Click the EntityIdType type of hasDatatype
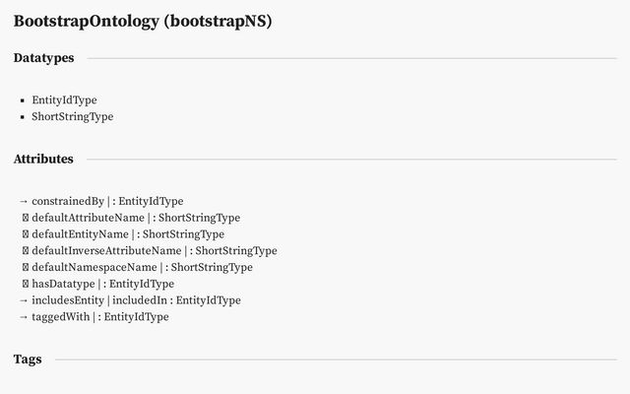630x394 pixels. tap(142, 284)
